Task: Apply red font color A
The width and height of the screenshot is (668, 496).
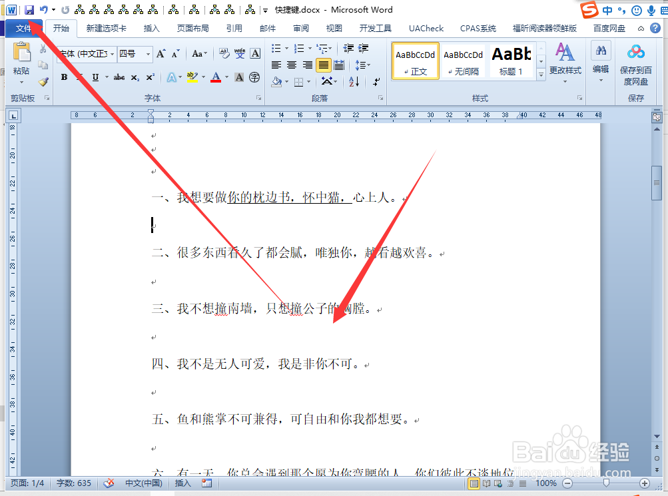Action: point(216,77)
